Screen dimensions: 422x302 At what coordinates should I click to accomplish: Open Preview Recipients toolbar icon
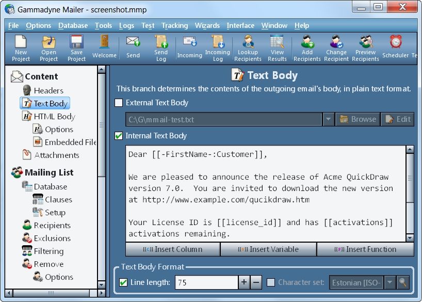[x=365, y=49]
